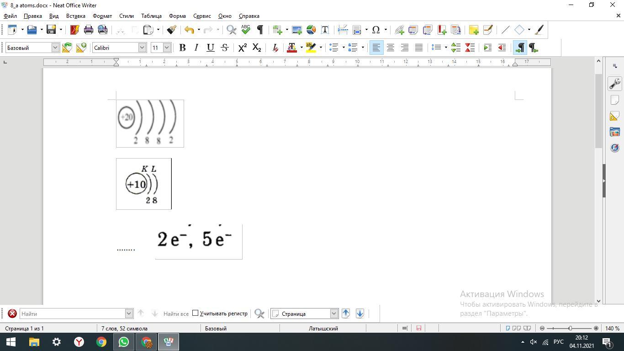Open the sidebar Navigator compass icon

tap(614, 148)
